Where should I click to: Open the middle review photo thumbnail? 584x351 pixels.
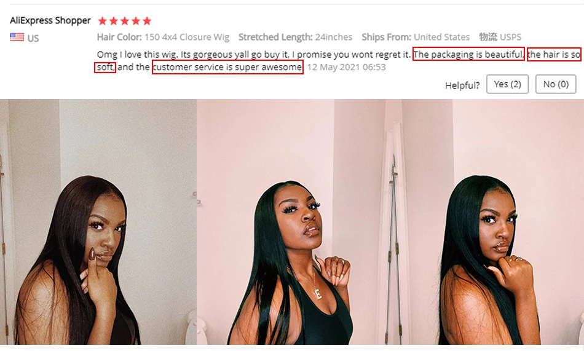tap(294, 222)
